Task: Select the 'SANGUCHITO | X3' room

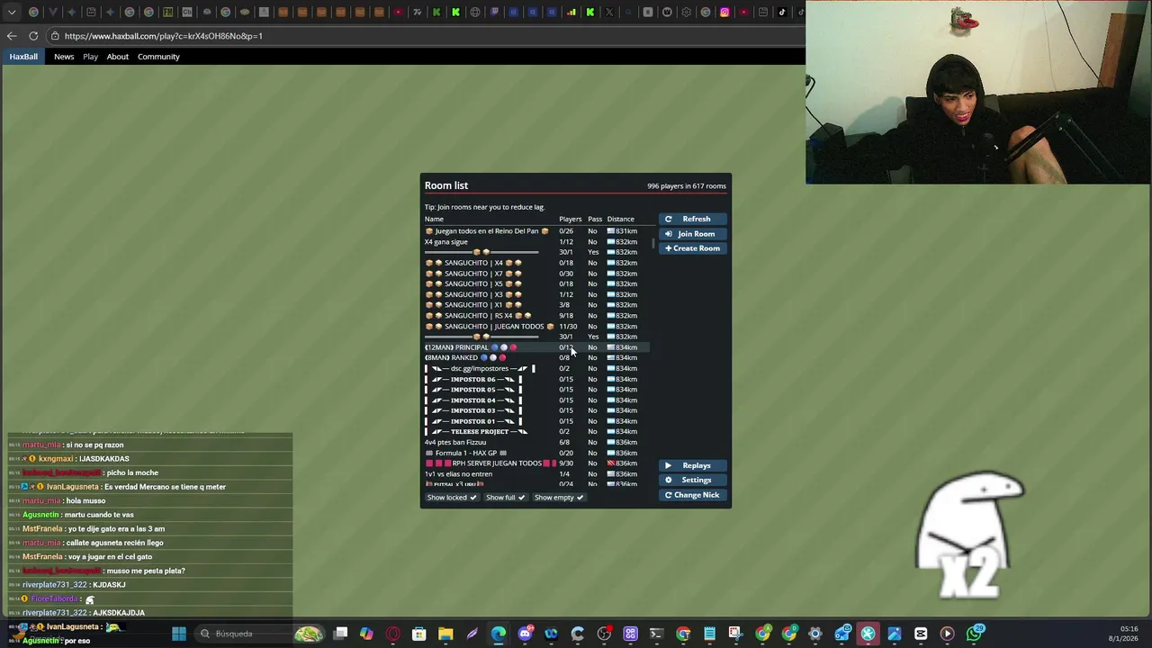Action: [536, 294]
